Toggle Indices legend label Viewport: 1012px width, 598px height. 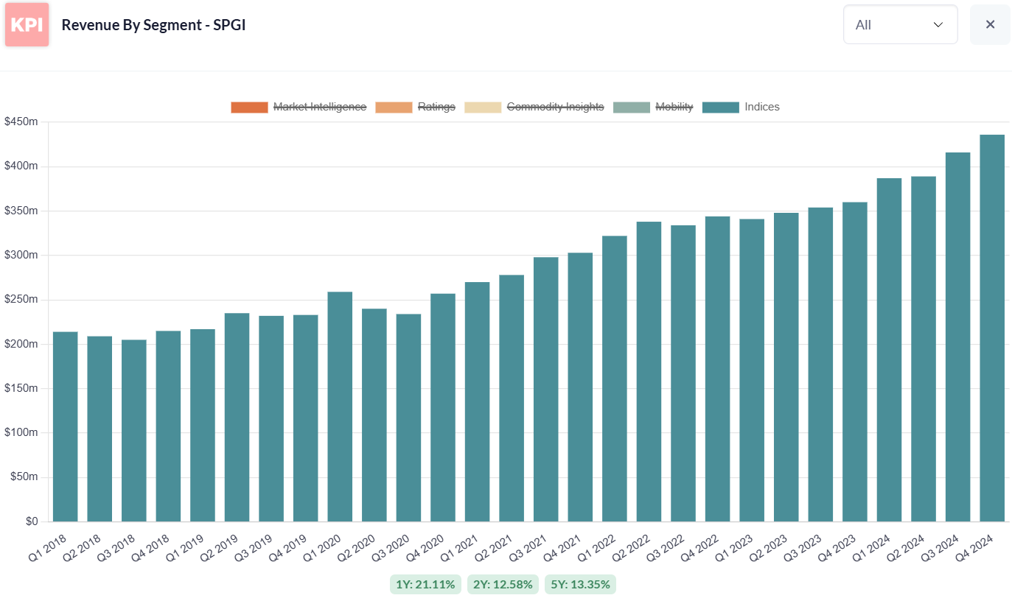coord(762,107)
